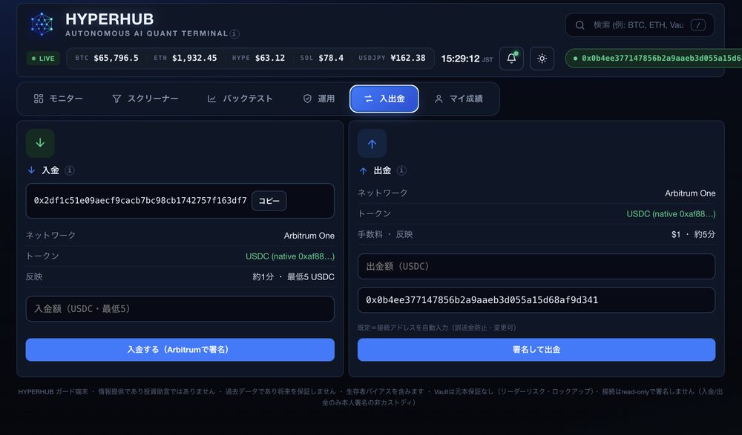This screenshot has width=742, height=435.
Task: Focus the 出金額 (USDC) input field
Action: pyautogui.click(x=536, y=266)
